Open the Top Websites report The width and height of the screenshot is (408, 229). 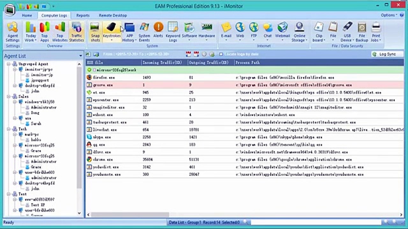(x=60, y=32)
